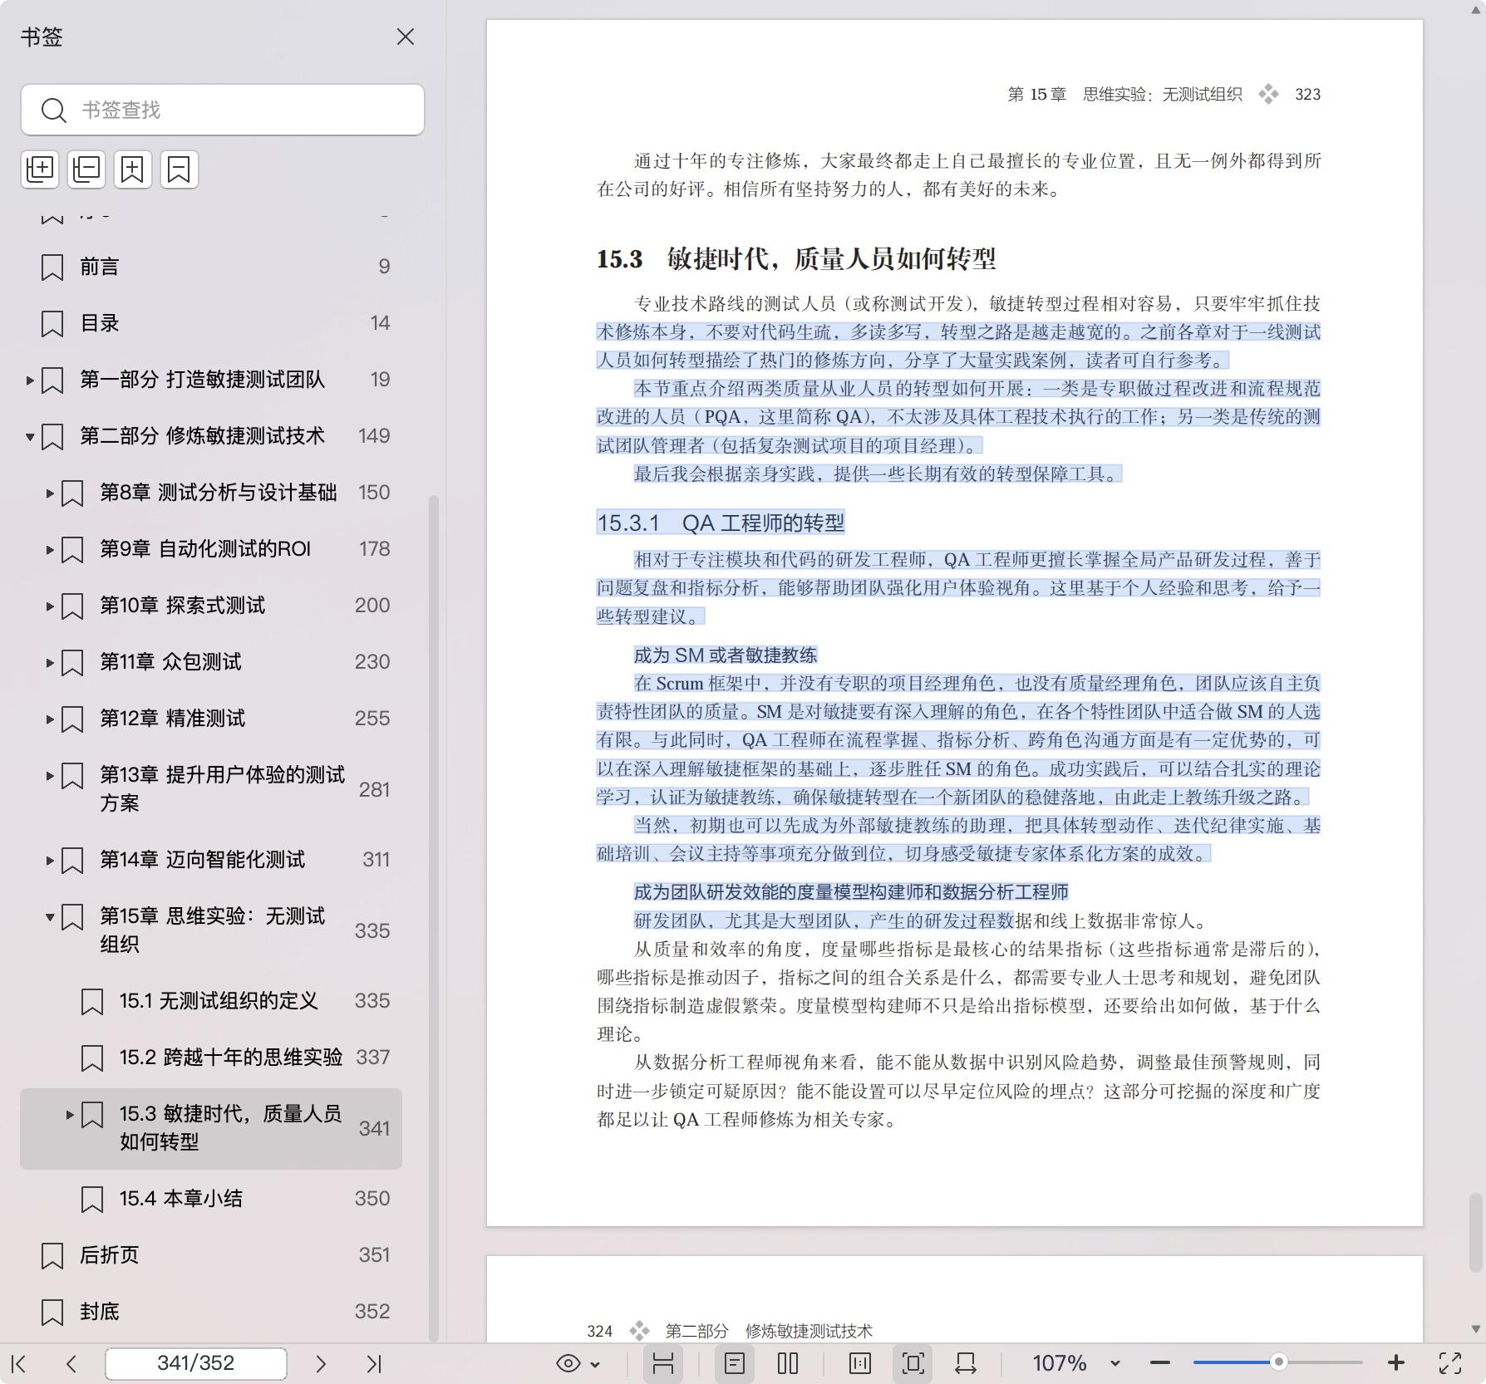Collapse 第15章 思维实验：无测试组织
1486x1384 pixels.
(50, 917)
